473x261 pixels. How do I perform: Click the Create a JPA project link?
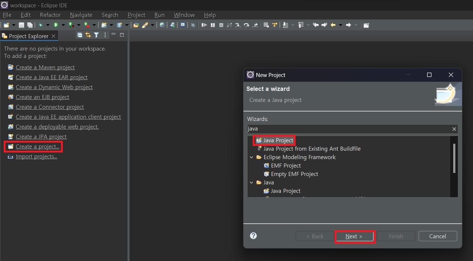41,137
